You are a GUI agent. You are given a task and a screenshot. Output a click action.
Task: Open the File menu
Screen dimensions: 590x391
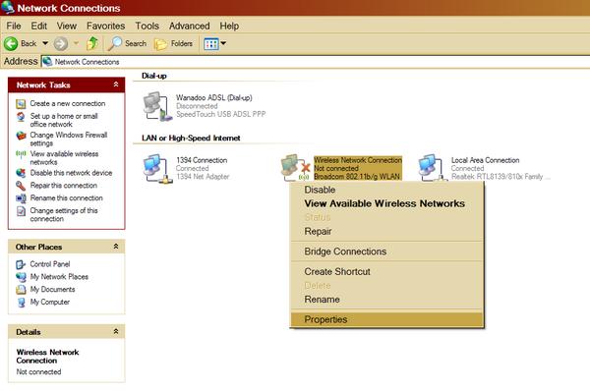(14, 26)
